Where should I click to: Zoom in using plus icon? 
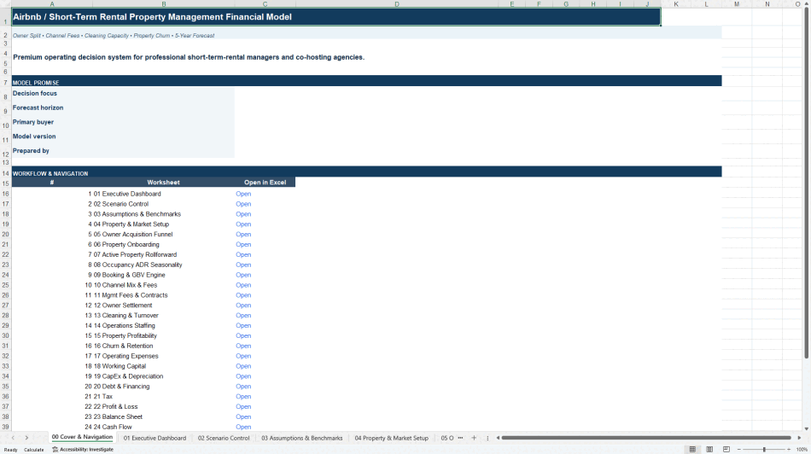(x=788, y=450)
